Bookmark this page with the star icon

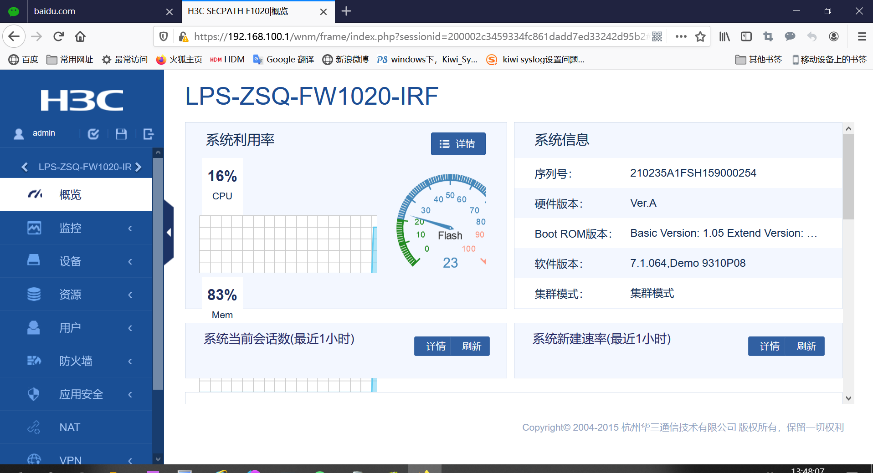700,36
